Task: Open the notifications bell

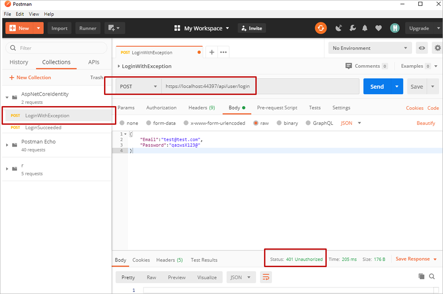Action: point(365,28)
